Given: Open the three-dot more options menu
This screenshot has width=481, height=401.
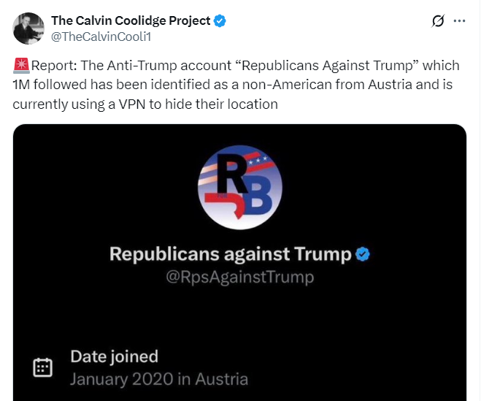Looking at the screenshot, I should (459, 21).
